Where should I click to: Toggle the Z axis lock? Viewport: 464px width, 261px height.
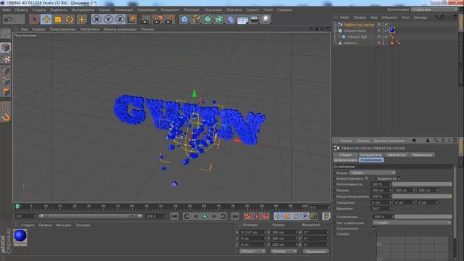click(120, 20)
